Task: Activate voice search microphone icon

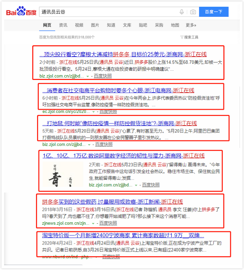Action: tap(182, 12)
